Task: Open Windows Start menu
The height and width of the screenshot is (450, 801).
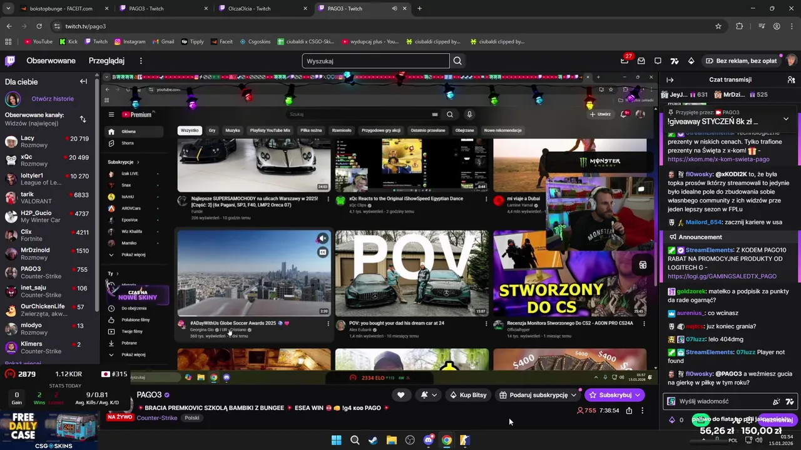Action: click(336, 440)
